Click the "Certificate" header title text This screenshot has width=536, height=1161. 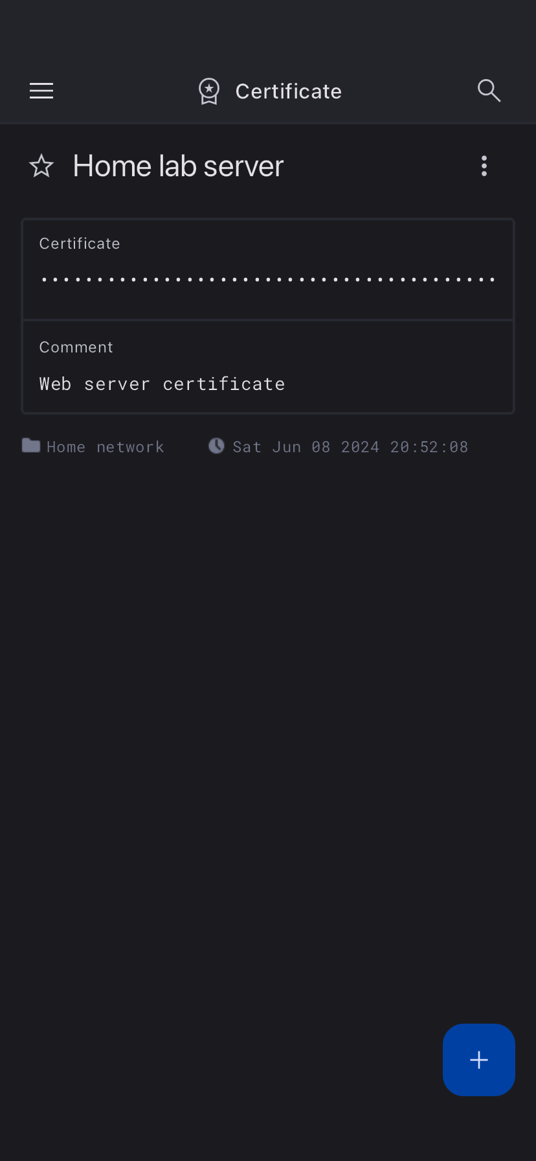(289, 91)
